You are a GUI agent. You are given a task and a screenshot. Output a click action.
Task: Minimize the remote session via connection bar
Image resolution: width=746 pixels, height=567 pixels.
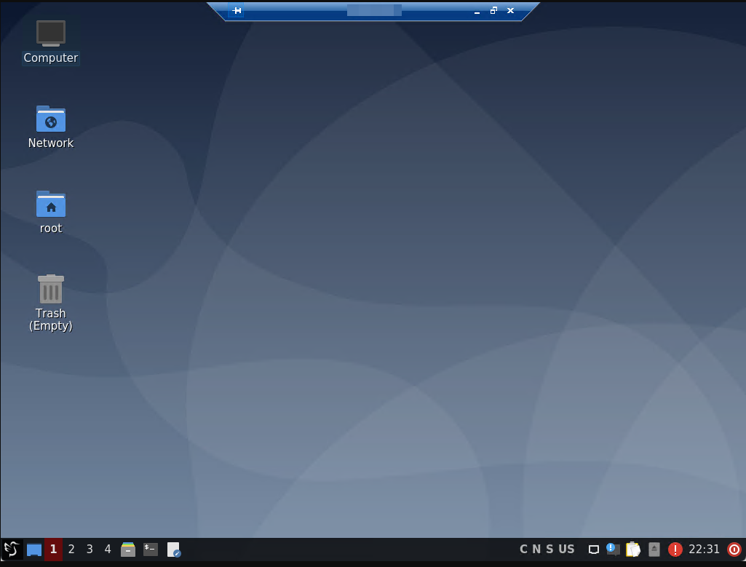point(477,11)
